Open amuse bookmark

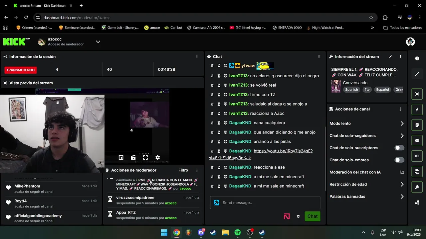coord(152,28)
